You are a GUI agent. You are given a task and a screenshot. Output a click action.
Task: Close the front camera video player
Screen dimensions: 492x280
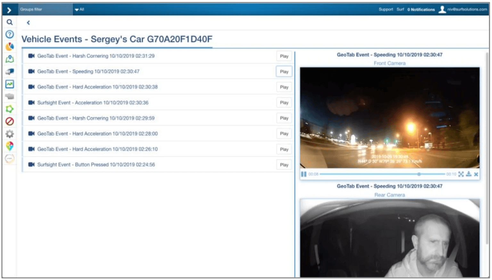476,174
